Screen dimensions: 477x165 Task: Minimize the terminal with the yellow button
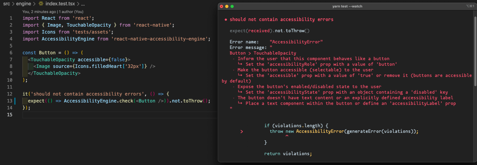[227, 6]
